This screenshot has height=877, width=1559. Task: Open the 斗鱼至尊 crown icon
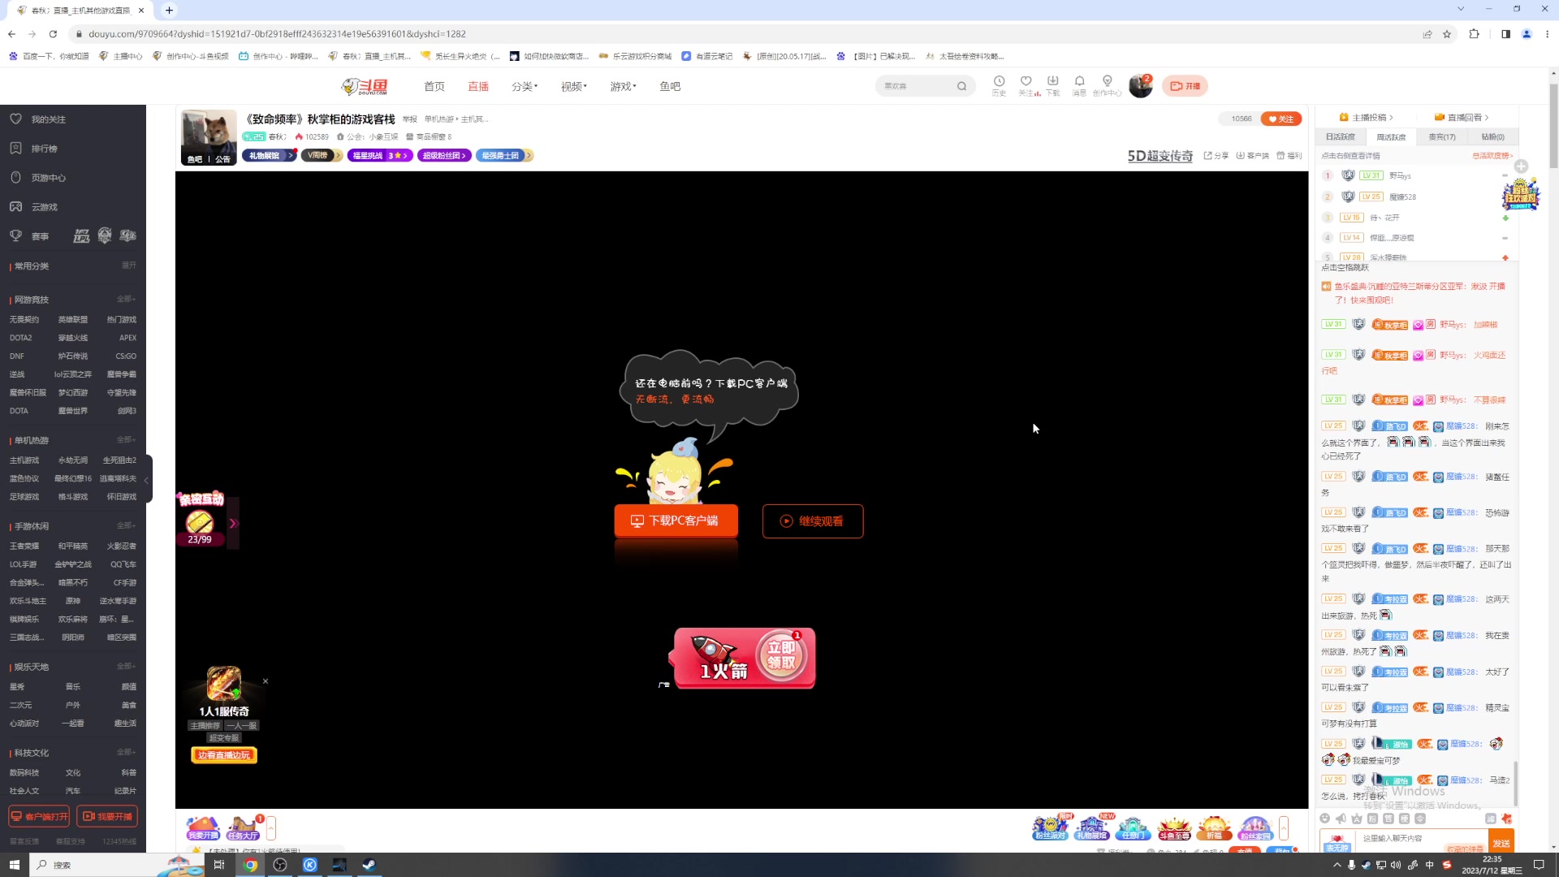pos(1173,828)
